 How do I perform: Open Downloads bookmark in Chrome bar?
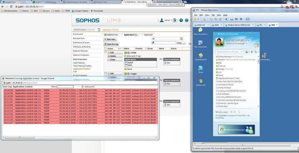tap(97, 11)
